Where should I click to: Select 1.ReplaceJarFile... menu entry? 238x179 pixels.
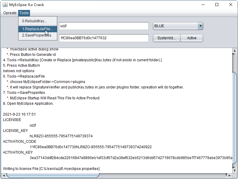coord(38,29)
